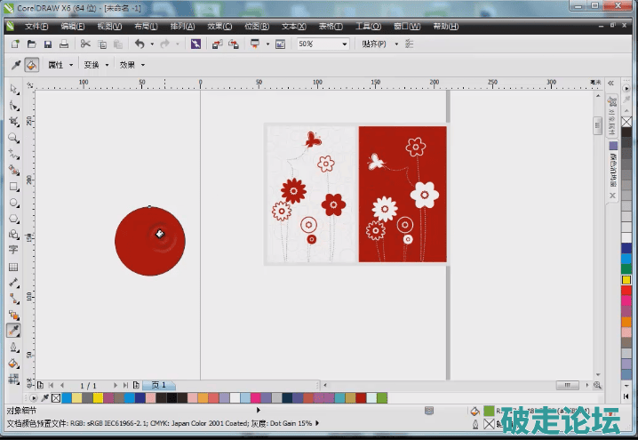Activate the Text tool

13,250
